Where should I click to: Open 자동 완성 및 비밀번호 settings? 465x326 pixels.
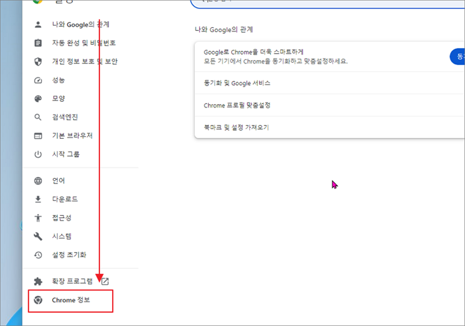click(84, 43)
